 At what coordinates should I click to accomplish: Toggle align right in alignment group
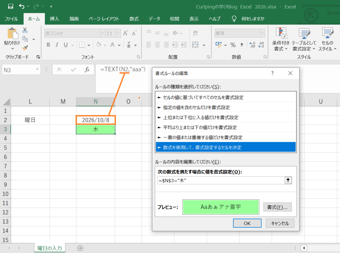tap(166, 45)
